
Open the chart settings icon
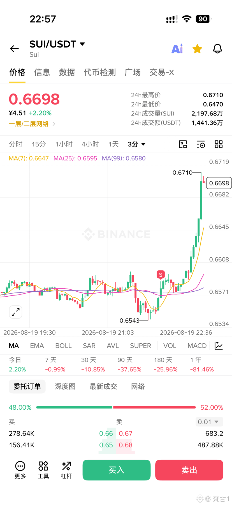(x=201, y=144)
